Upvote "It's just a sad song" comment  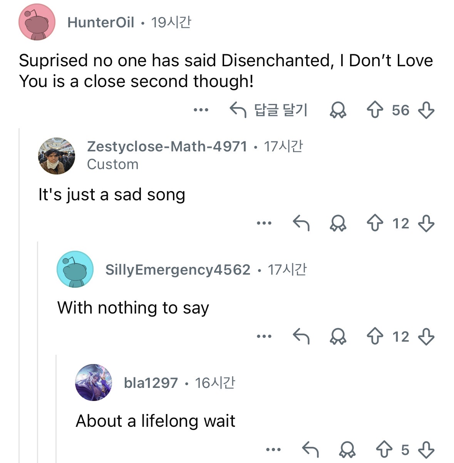pyautogui.click(x=375, y=223)
